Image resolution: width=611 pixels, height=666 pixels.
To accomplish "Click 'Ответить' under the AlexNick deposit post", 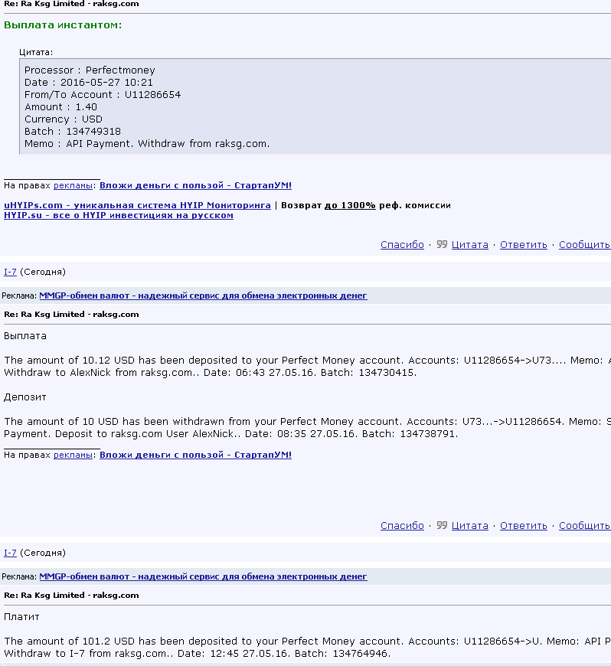I will 523,526.
